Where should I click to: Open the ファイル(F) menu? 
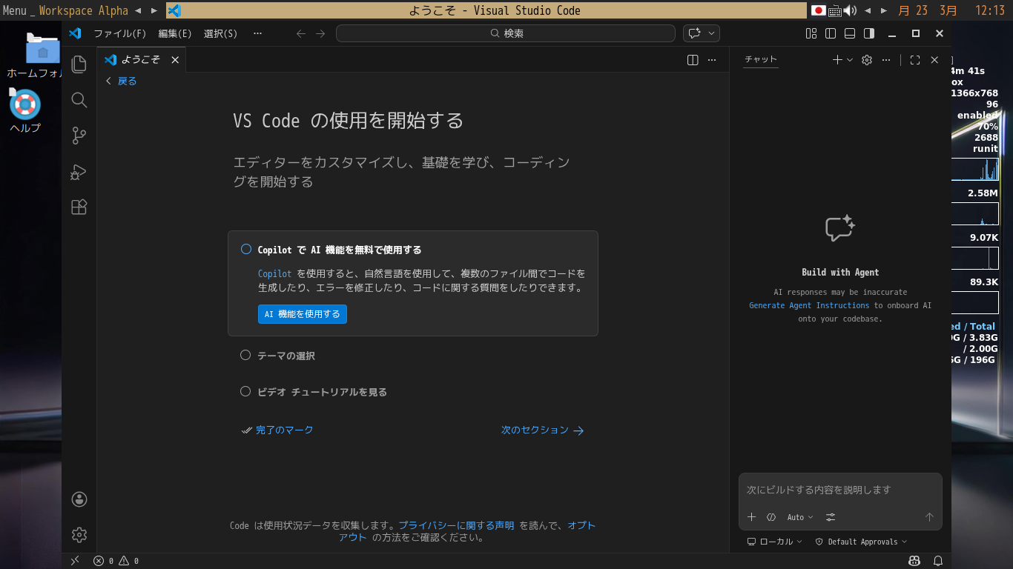[x=119, y=33]
